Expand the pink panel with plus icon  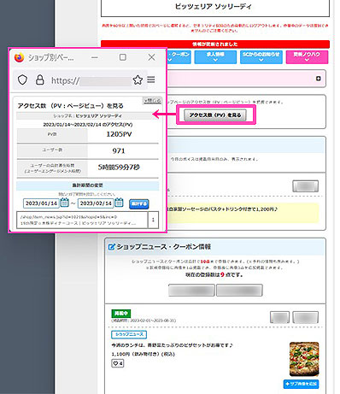coord(319,79)
